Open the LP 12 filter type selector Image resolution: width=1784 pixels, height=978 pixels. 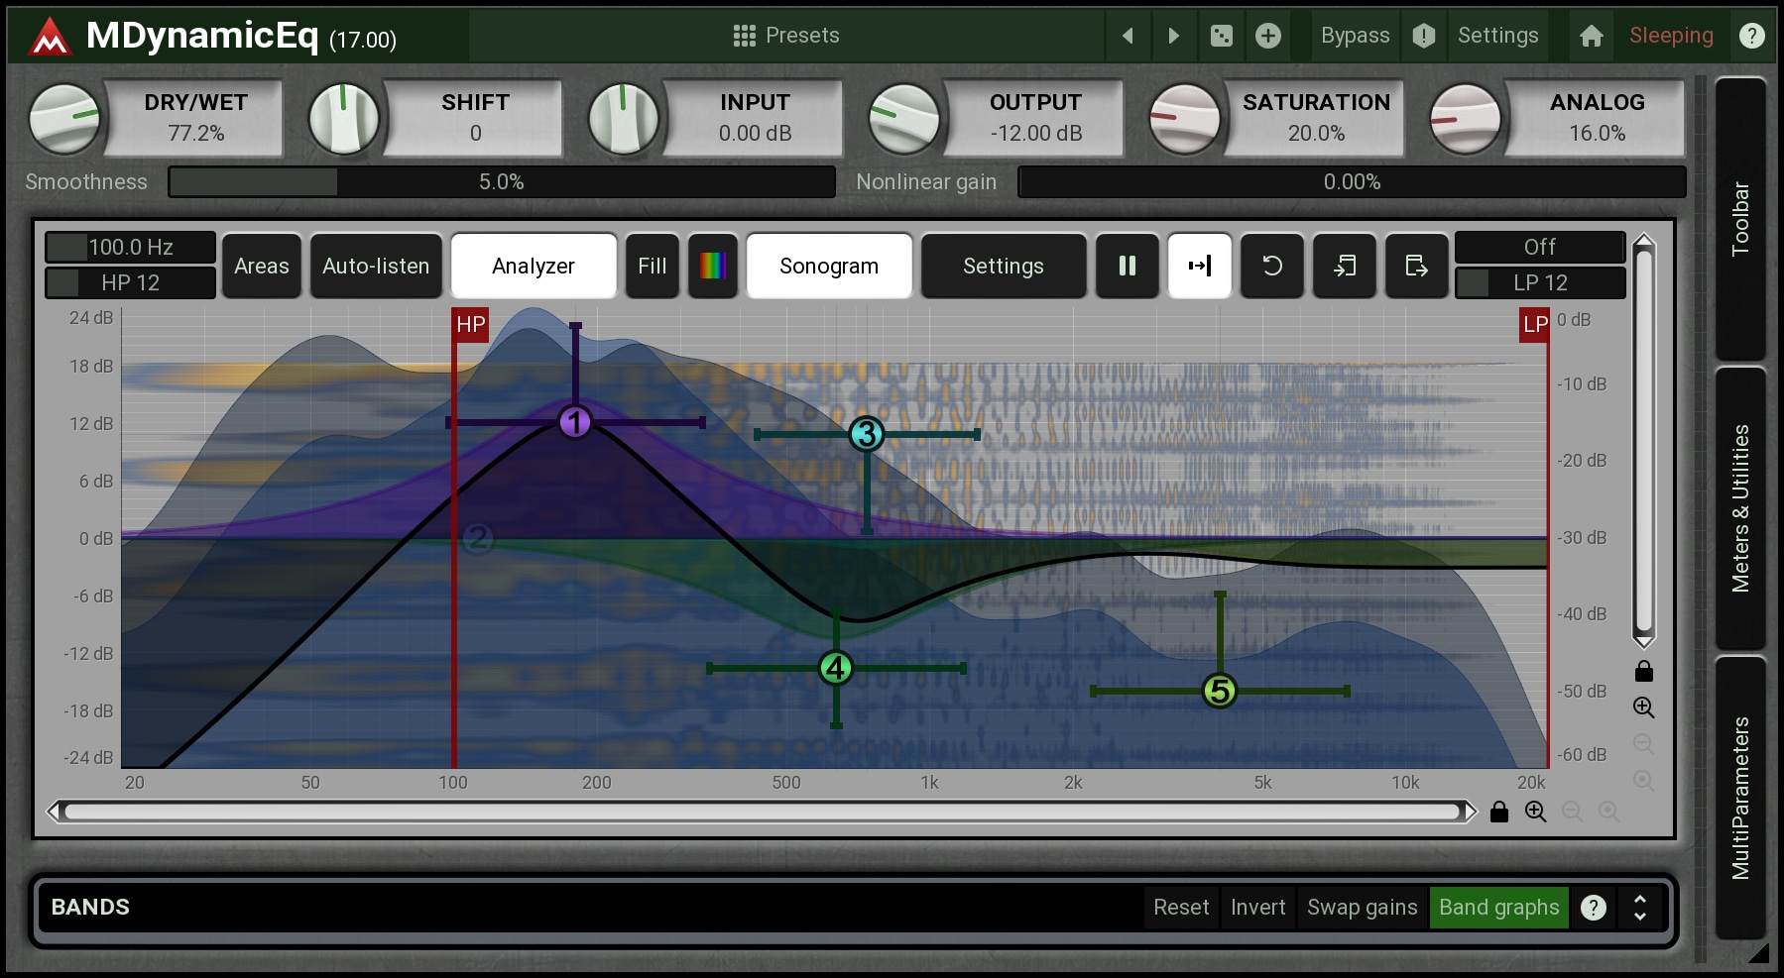click(1539, 283)
